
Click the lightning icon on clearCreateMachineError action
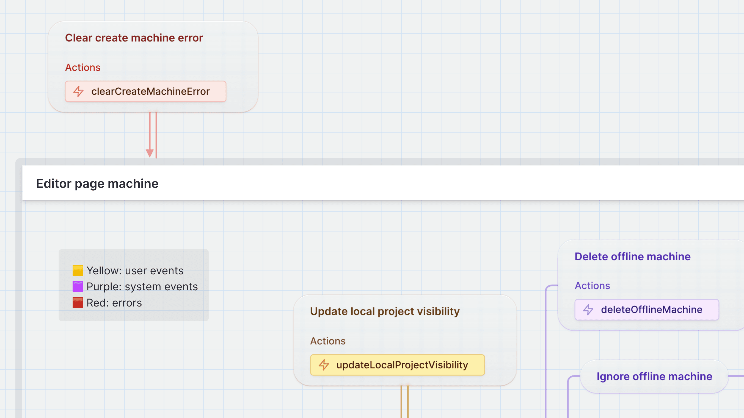(x=78, y=91)
